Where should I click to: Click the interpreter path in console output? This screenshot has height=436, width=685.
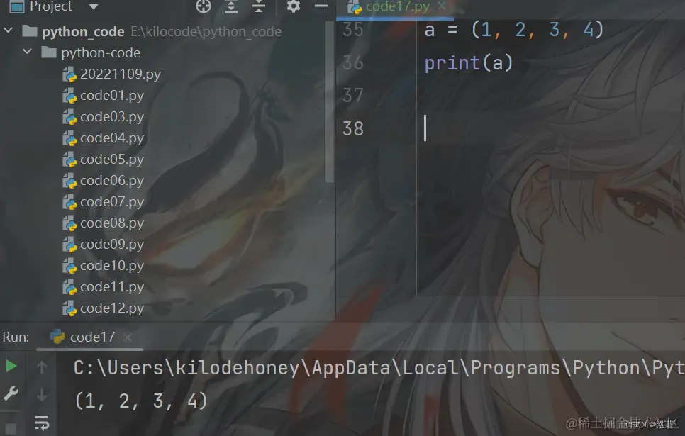click(379, 368)
